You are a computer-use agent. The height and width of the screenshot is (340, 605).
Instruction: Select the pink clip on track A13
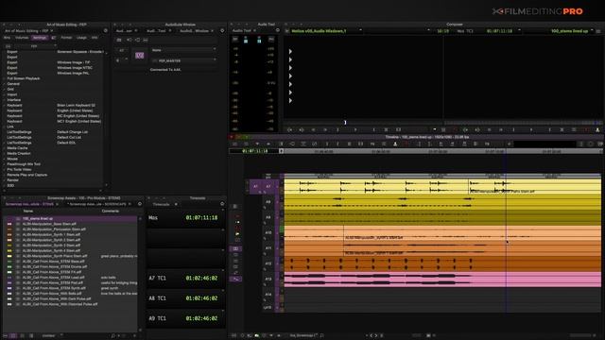442,280
